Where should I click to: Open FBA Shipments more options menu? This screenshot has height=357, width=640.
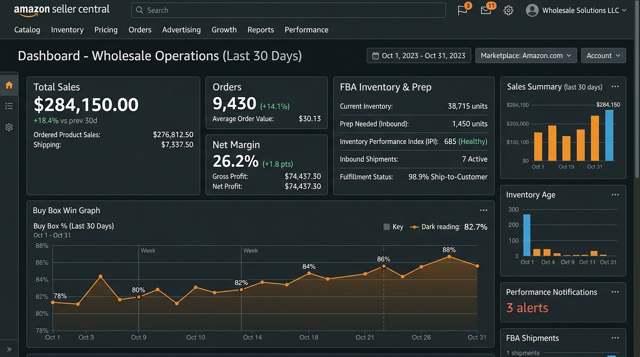point(615,338)
